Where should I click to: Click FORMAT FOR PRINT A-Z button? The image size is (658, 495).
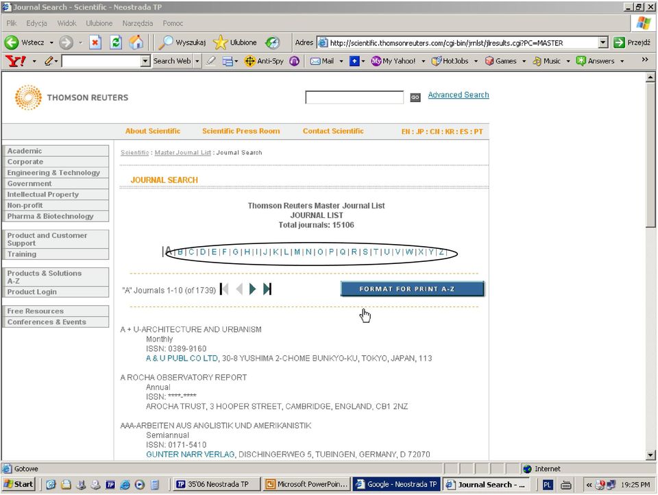tap(412, 289)
